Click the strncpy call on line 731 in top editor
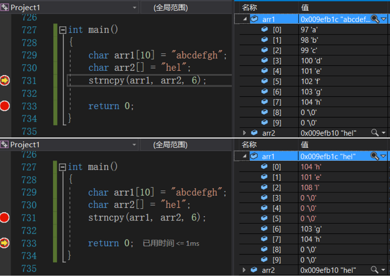 (147, 80)
